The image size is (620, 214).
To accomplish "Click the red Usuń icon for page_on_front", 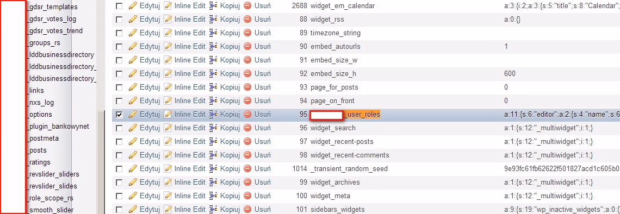I will (x=248, y=100).
